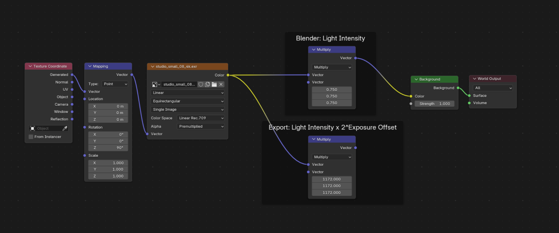Click first 0.750 vector value field
The image size is (559, 233).
(x=332, y=90)
